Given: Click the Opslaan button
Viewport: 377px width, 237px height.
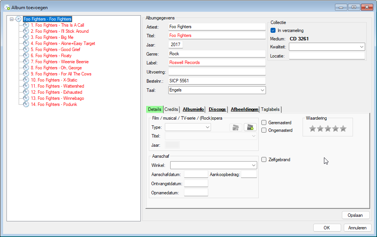Looking at the screenshot, I should pyautogui.click(x=356, y=215).
